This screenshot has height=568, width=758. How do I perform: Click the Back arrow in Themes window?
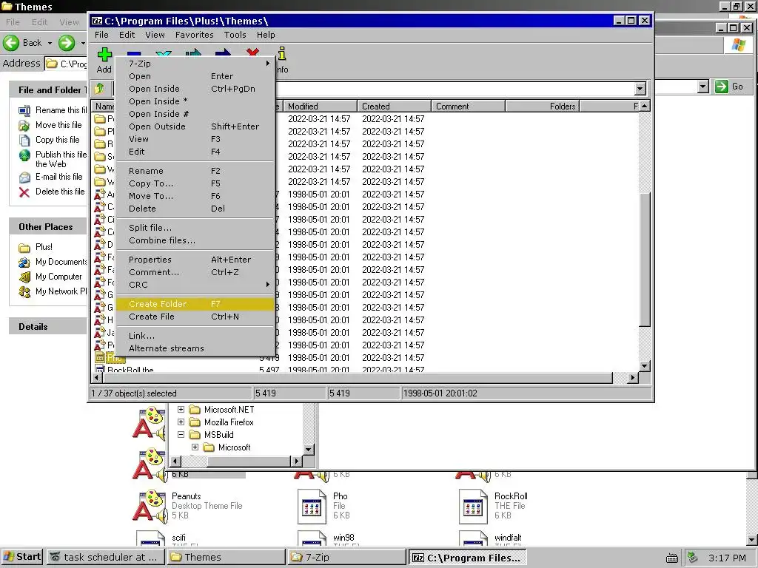click(x=11, y=42)
